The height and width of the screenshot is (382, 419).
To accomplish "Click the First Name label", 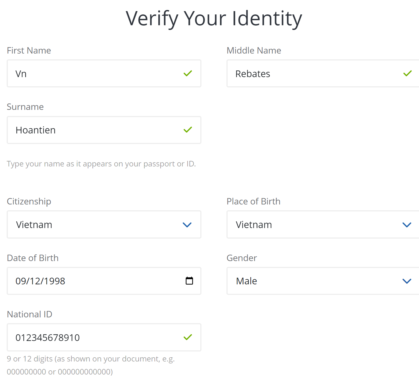I will 29,50.
